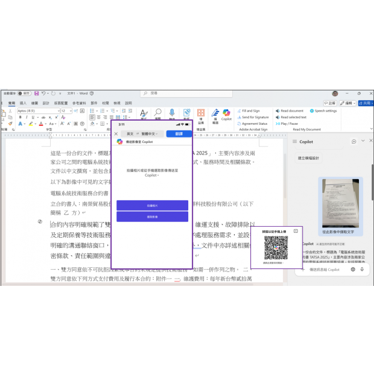This screenshot has height=374, width=374.
Task: Select the Format Painter brush
Action: tap(10, 124)
